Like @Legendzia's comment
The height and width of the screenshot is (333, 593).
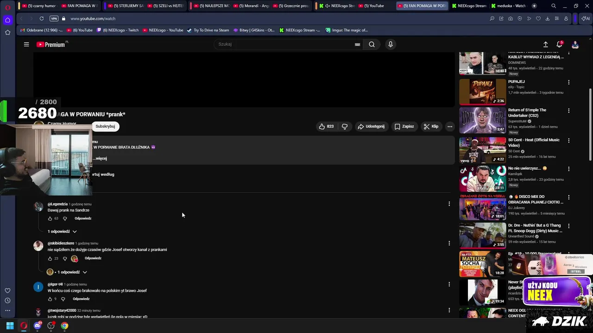[50, 218]
